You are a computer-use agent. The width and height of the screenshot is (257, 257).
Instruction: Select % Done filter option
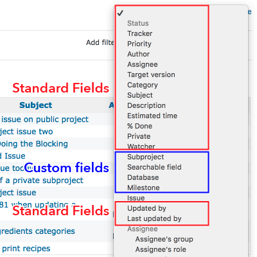(x=139, y=126)
